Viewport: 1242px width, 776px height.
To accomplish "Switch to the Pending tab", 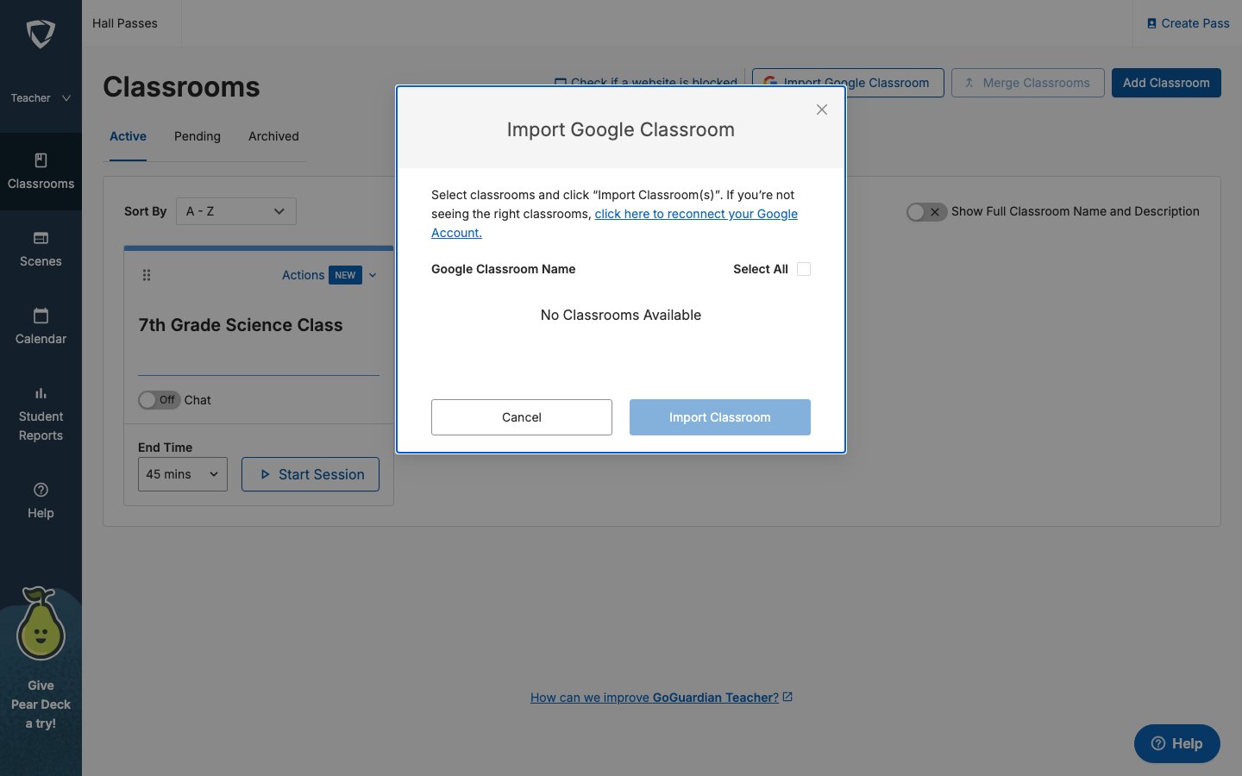I will coord(198,136).
